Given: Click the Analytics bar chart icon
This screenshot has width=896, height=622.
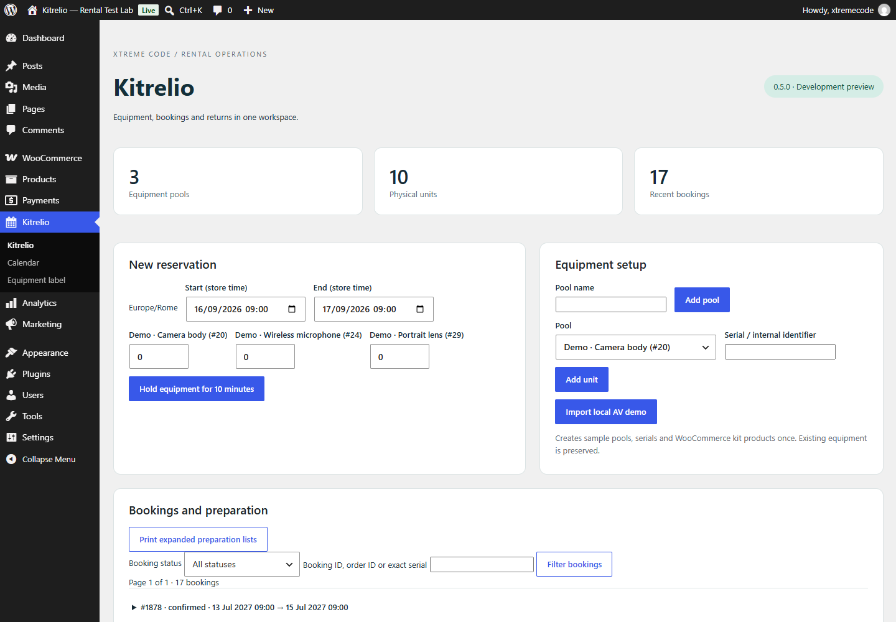Looking at the screenshot, I should [11, 303].
